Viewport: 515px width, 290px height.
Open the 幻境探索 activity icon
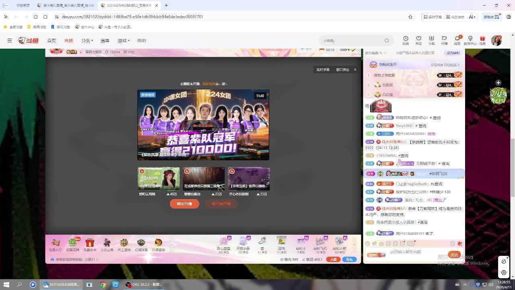click(x=141, y=244)
